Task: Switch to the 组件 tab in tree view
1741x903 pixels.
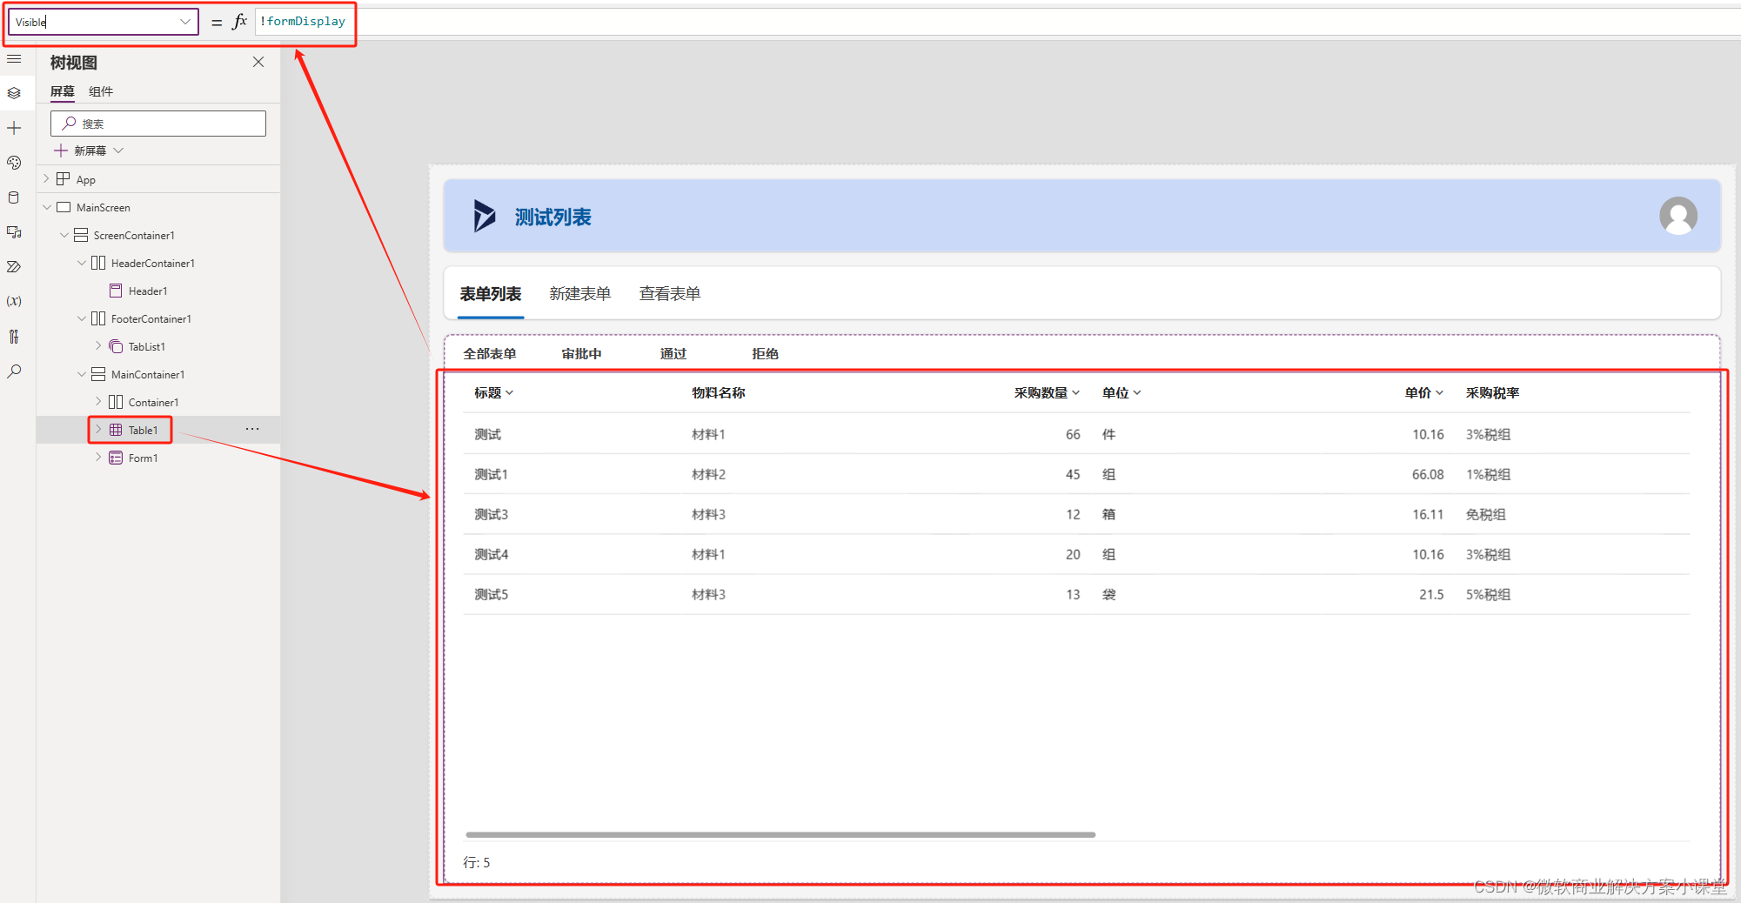Action: (101, 91)
